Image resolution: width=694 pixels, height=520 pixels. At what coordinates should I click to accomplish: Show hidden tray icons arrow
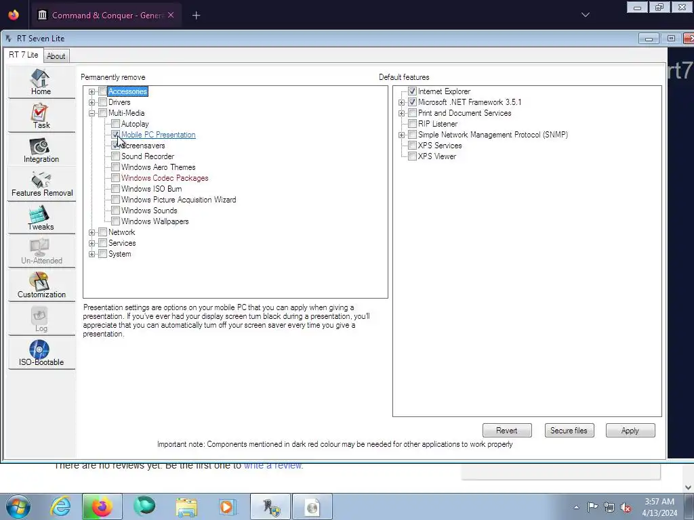(576, 507)
